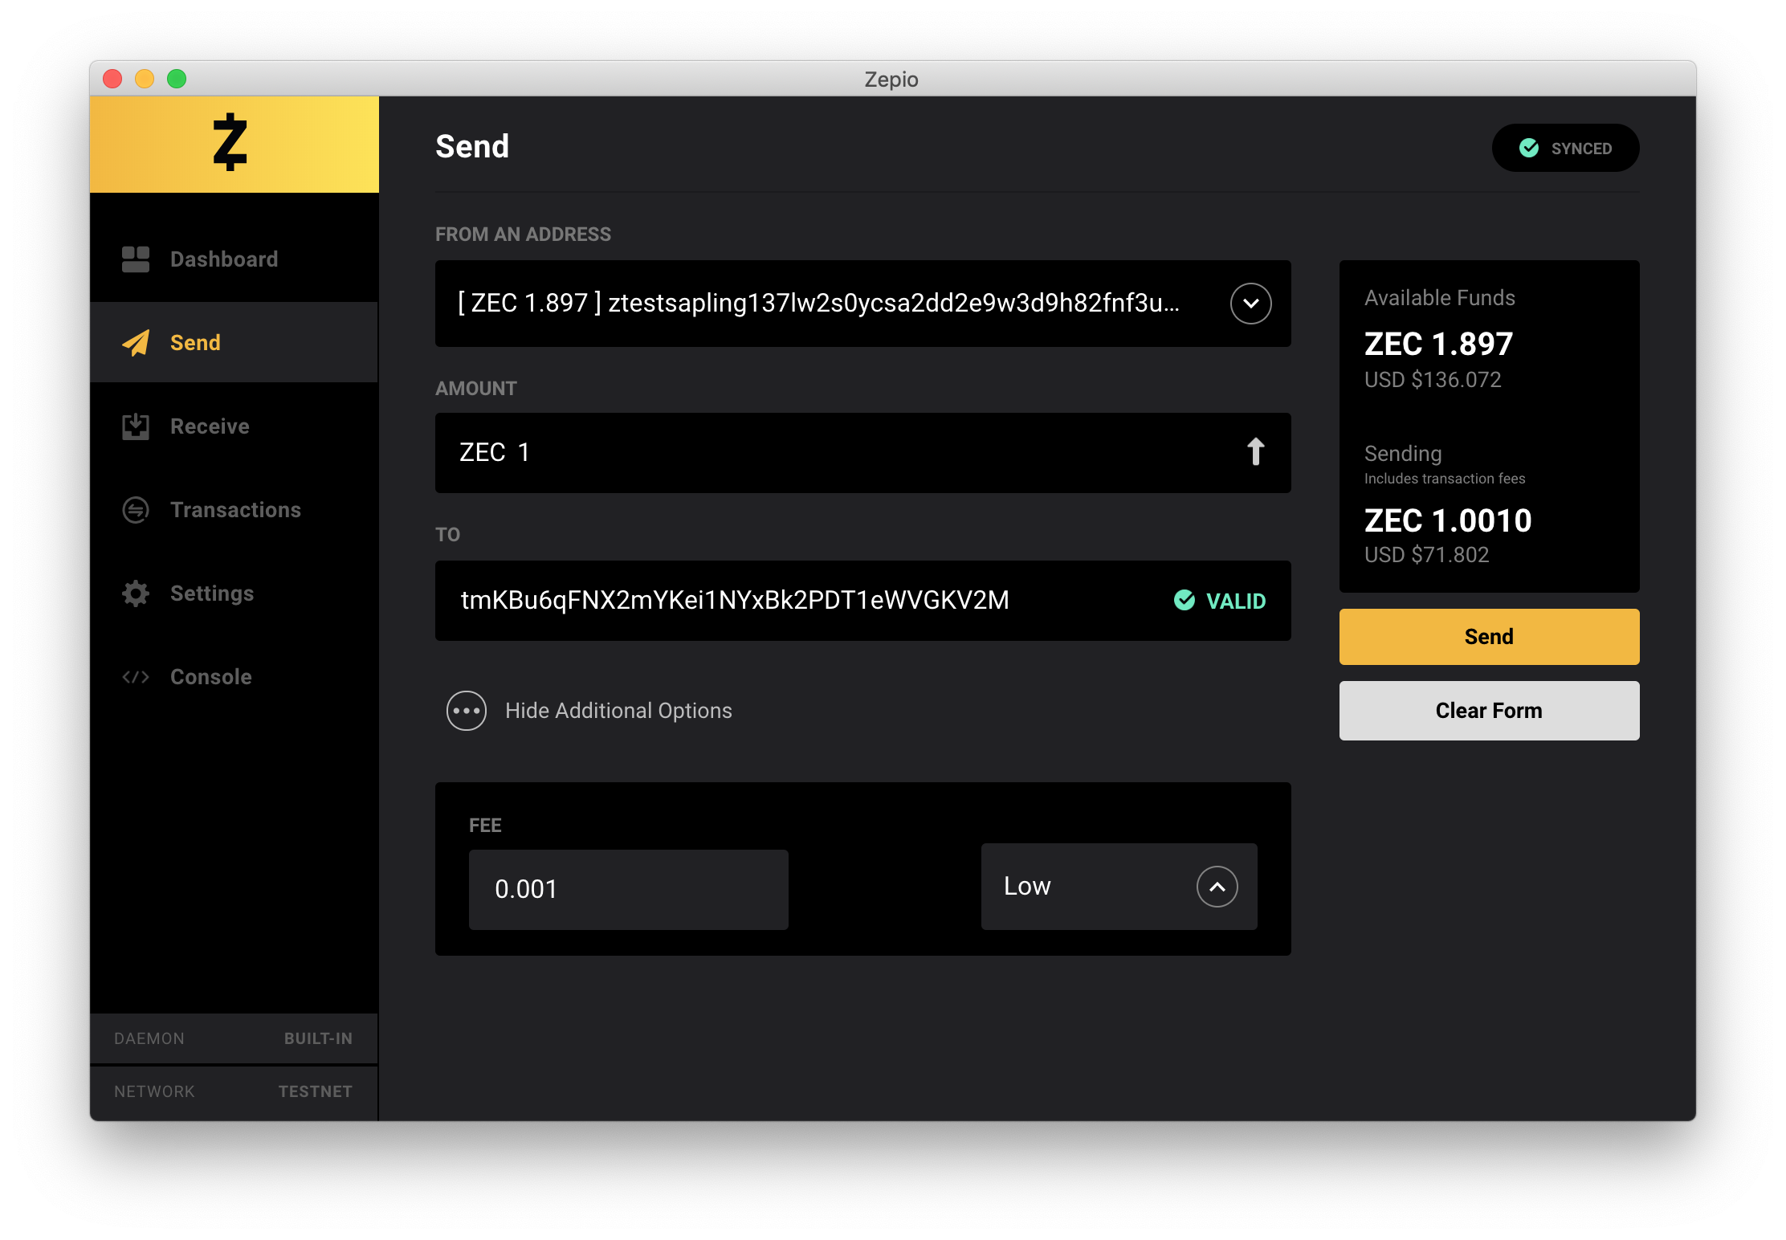
Task: Click the Clear Form button
Action: point(1489,711)
